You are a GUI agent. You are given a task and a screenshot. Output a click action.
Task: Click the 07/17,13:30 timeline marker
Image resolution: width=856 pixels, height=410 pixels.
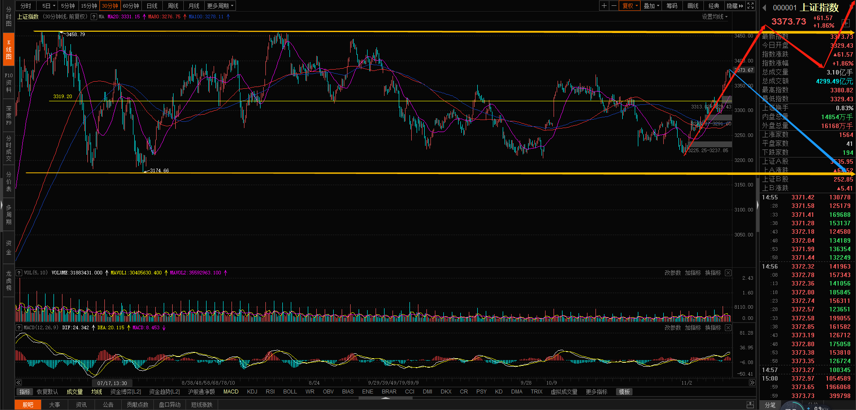[112, 383]
